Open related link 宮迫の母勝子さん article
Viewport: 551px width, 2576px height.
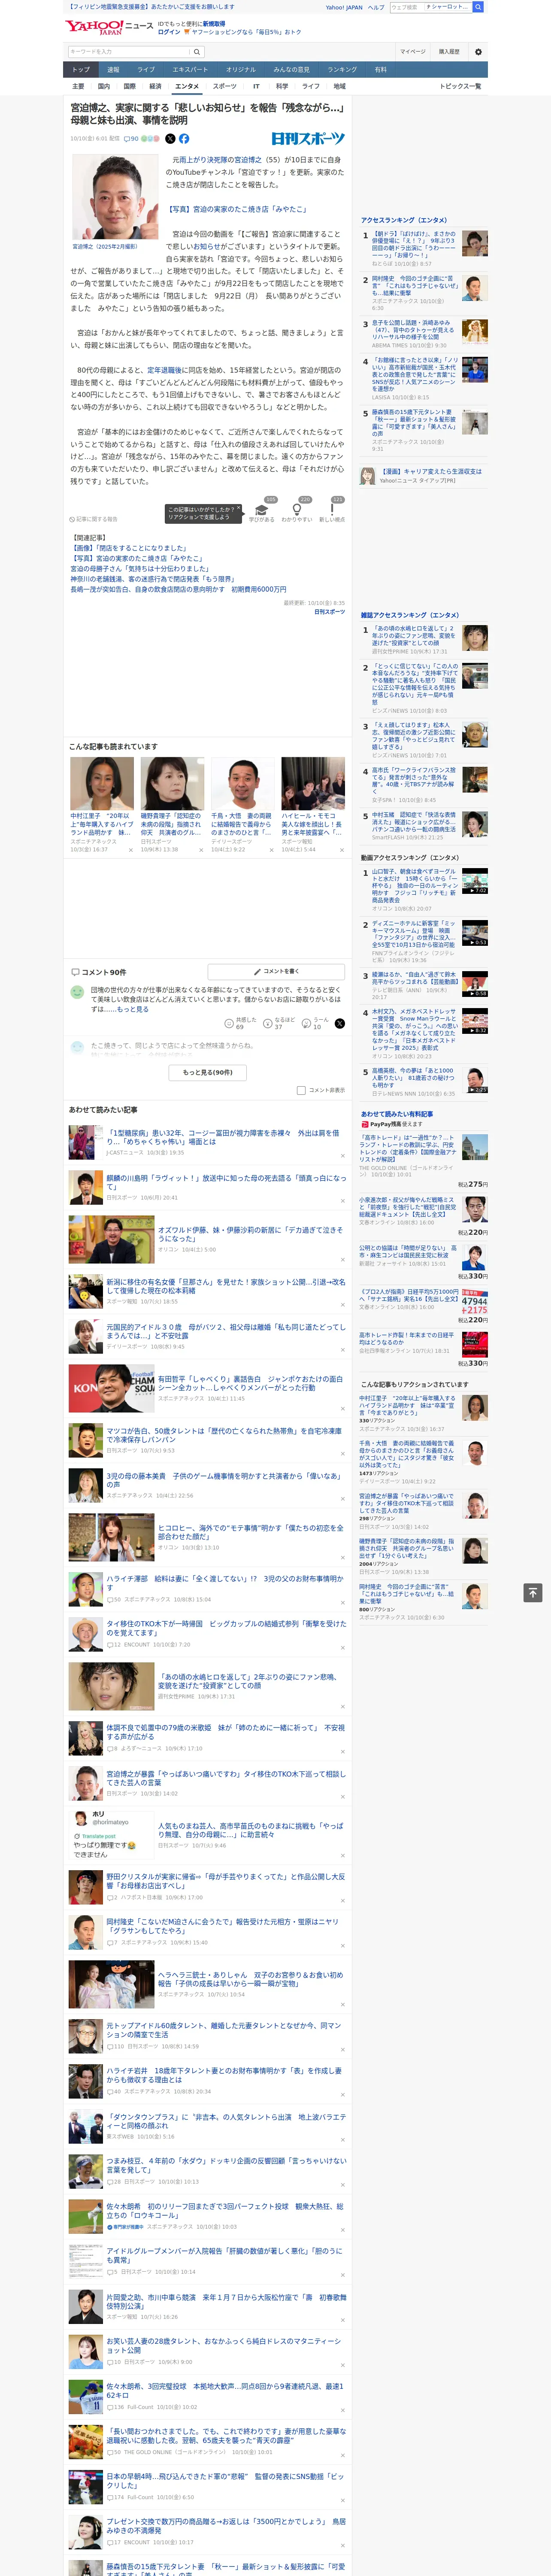(139, 568)
